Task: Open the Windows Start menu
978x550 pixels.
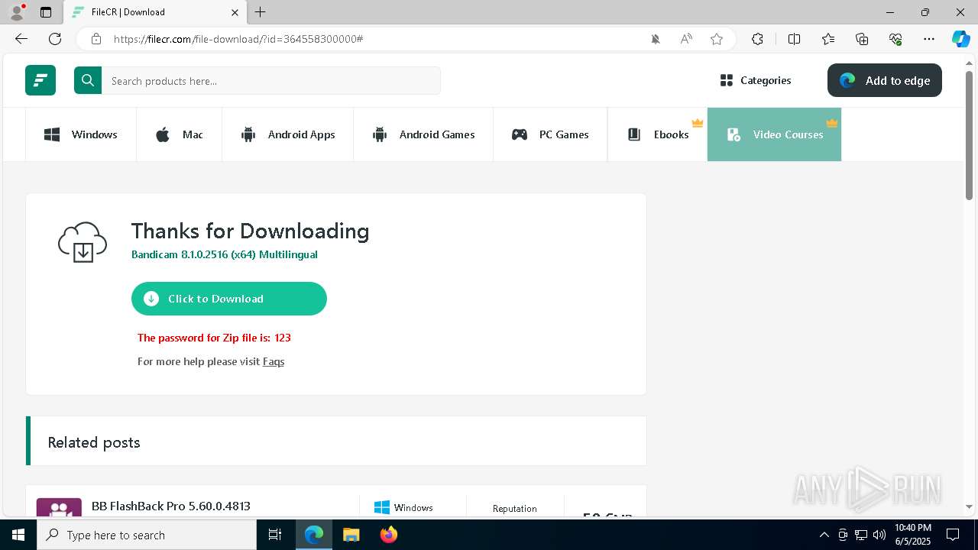Action: [18, 535]
